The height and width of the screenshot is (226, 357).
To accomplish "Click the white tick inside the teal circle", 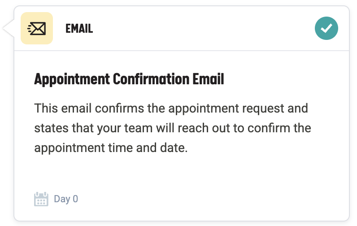I will 327,29.
